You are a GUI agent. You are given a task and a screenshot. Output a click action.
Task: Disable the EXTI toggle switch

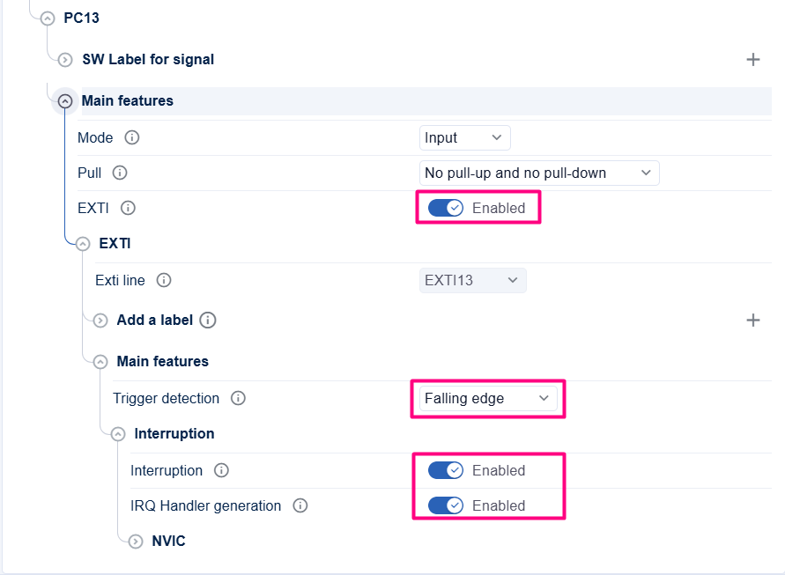pyautogui.click(x=446, y=208)
